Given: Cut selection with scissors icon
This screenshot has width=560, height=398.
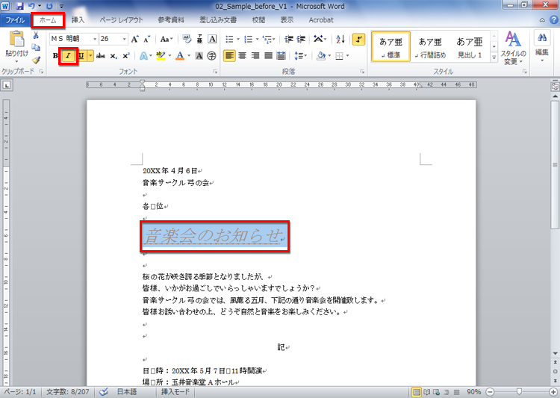Looking at the screenshot, I should [x=36, y=35].
